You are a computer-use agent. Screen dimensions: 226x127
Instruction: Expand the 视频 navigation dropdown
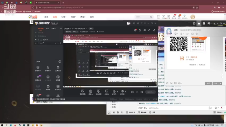click(73, 17)
